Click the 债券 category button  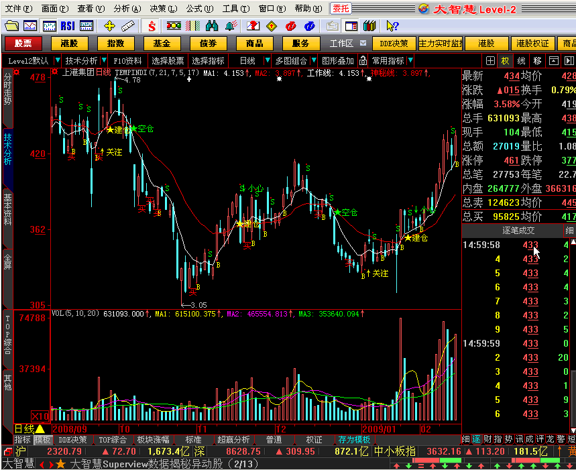pos(209,44)
